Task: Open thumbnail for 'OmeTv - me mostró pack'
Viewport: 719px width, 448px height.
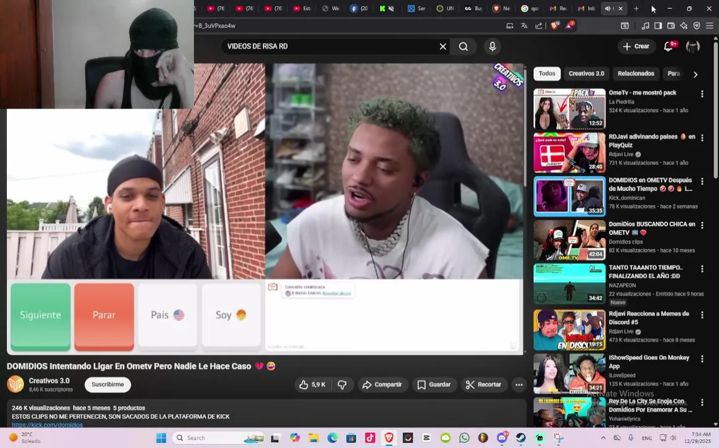Action: tap(569, 109)
